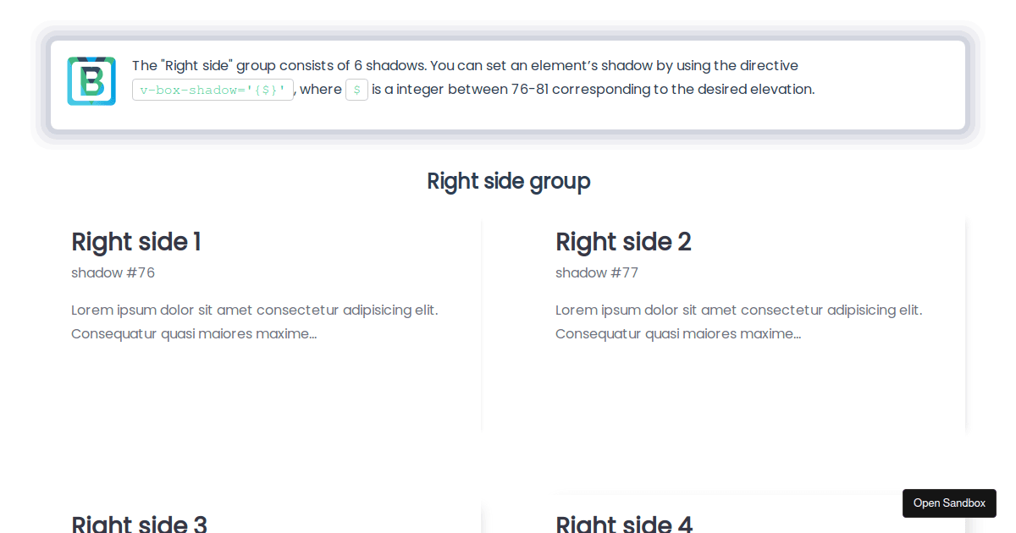Click the shadow #76 label badge
The height and width of the screenshot is (533, 1016).
[x=113, y=272]
